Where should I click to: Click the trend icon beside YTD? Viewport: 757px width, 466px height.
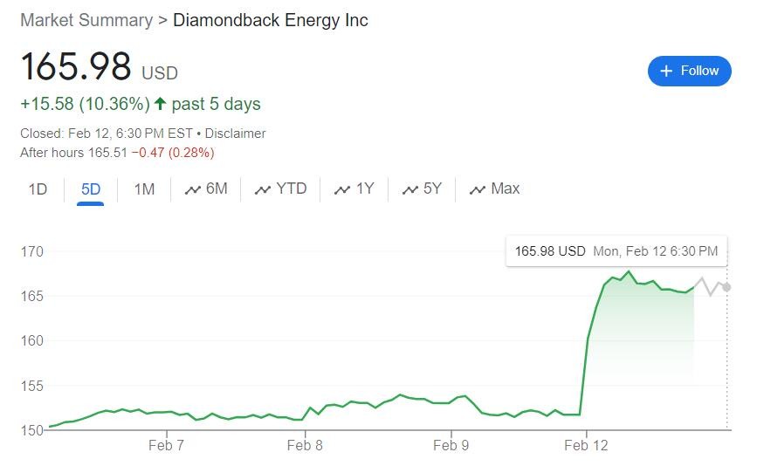click(x=263, y=189)
